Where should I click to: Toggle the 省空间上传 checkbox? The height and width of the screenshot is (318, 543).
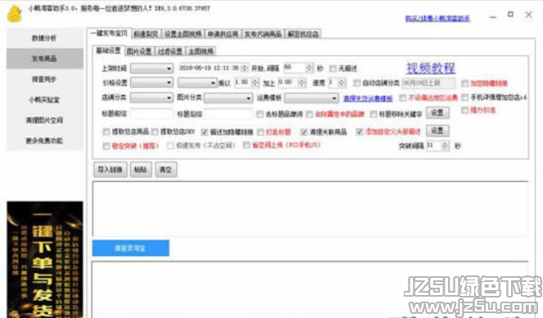(247, 145)
